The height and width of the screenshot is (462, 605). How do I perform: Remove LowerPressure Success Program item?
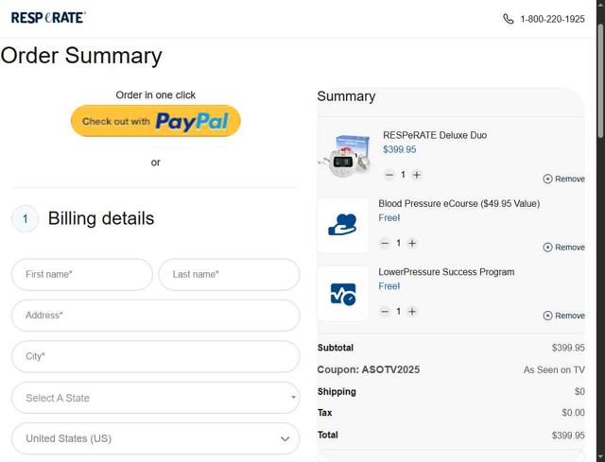(563, 316)
